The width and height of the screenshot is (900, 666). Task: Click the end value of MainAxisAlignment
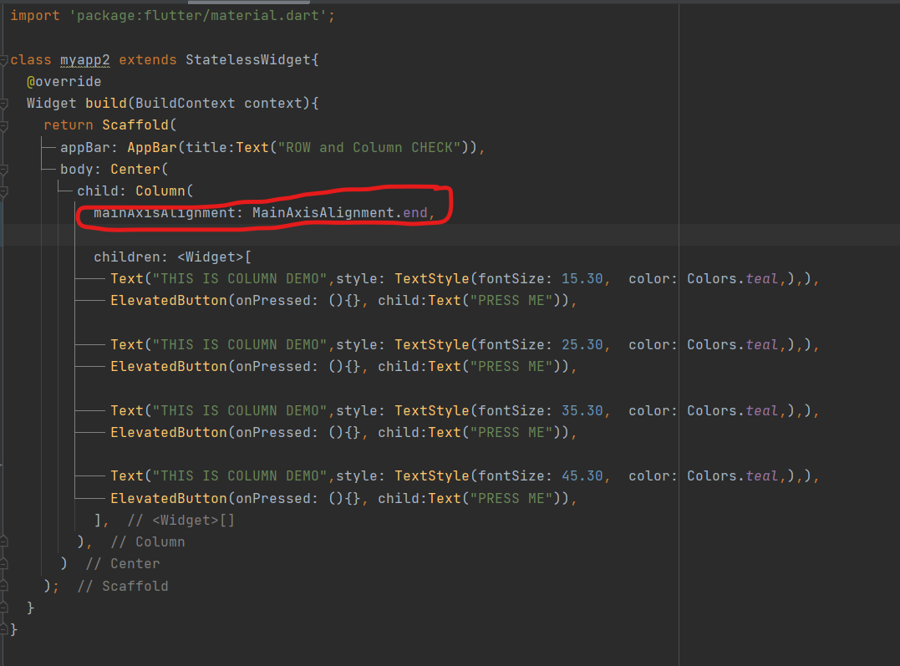[x=415, y=213]
